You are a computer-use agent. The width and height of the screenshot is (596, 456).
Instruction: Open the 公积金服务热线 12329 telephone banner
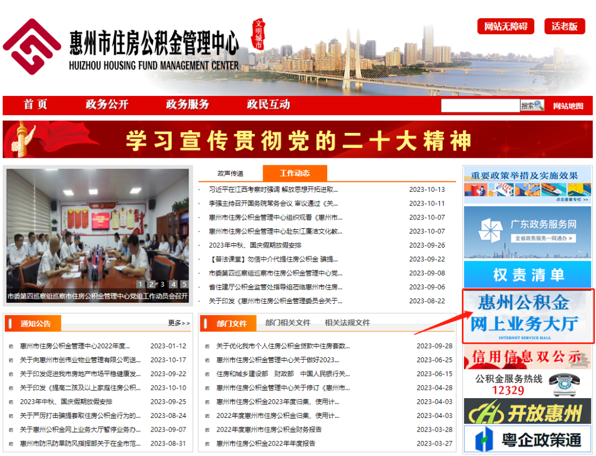click(528, 384)
